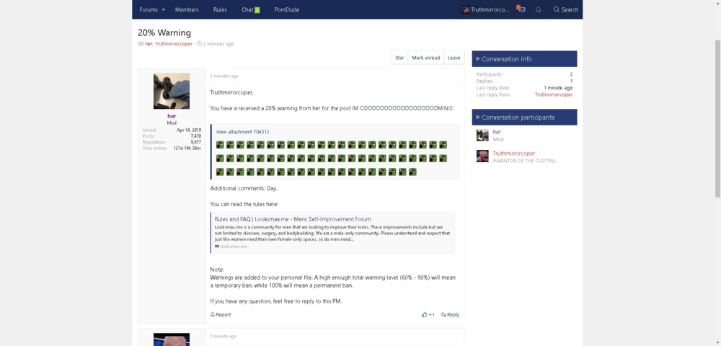Image resolution: width=721 pixels, height=346 pixels.
Task: Click the 'Reputation: 9,877' stat
Action: 172,142
